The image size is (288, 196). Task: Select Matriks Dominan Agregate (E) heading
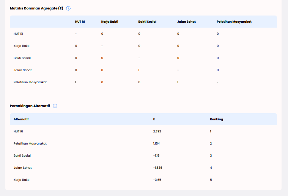(x=36, y=8)
